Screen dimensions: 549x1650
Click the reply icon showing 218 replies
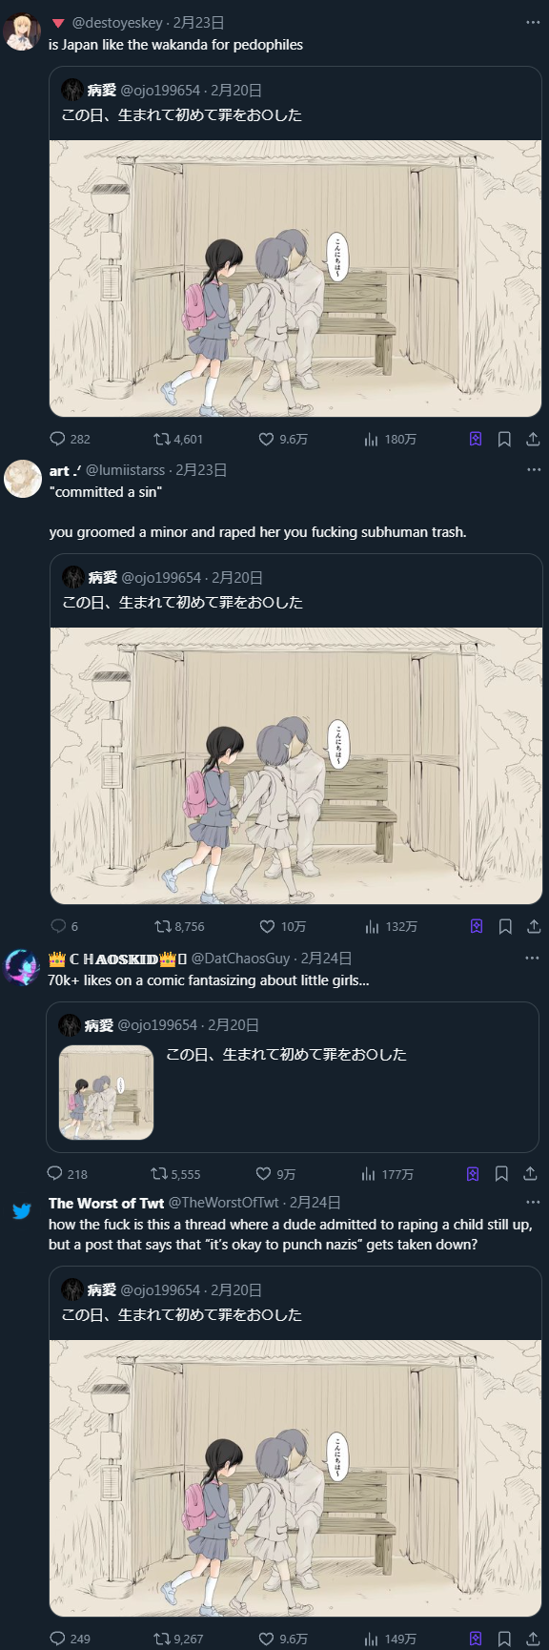click(x=55, y=1174)
